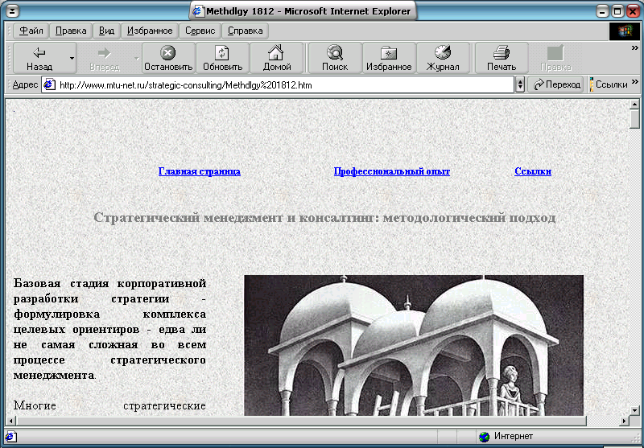
Task: Open the Файл menu
Action: click(x=31, y=31)
